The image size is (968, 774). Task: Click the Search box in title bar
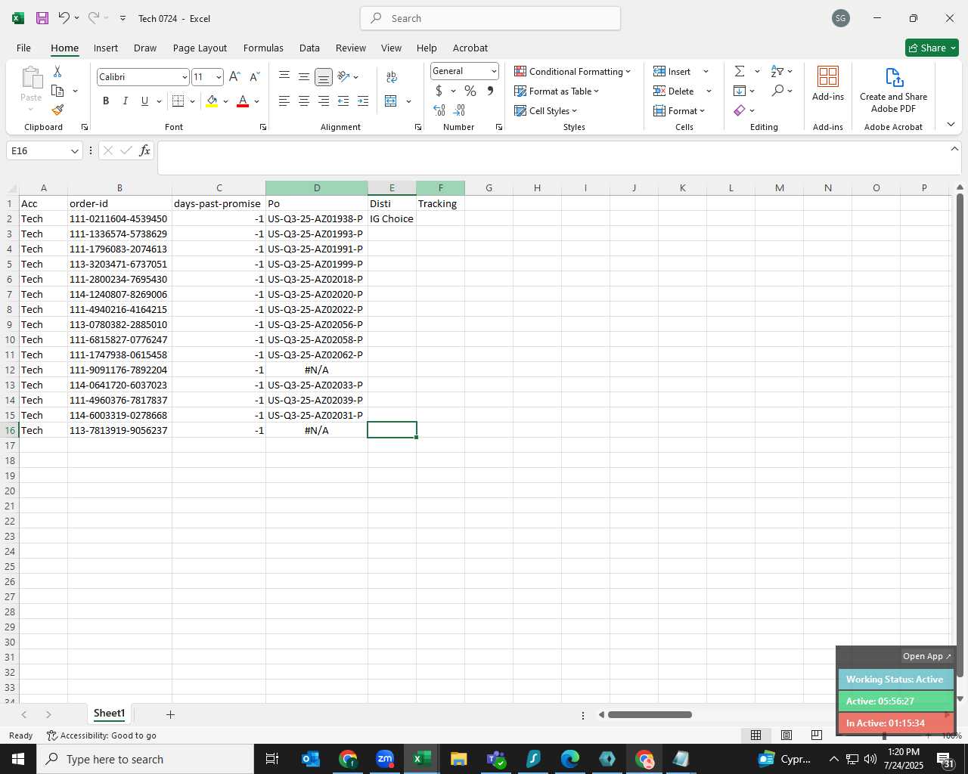[490, 18]
